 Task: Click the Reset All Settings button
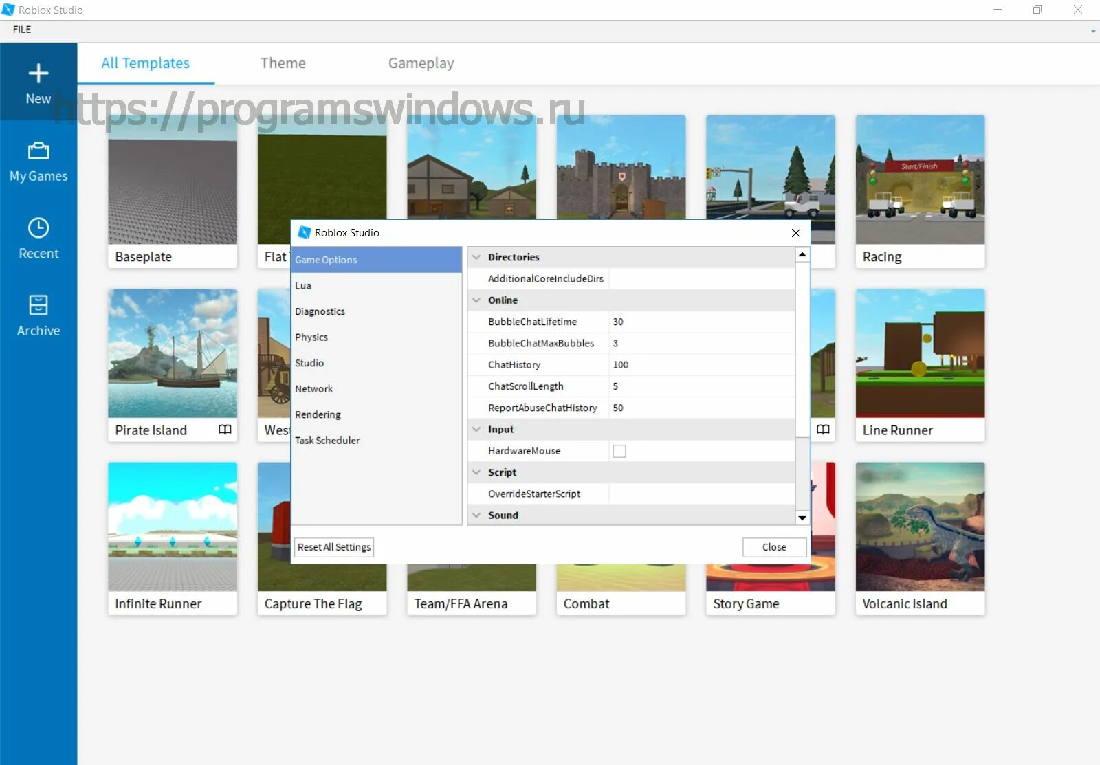(x=334, y=547)
